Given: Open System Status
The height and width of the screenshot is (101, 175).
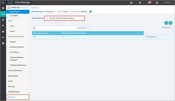Looking at the screenshot, I should click(x=13, y=76).
